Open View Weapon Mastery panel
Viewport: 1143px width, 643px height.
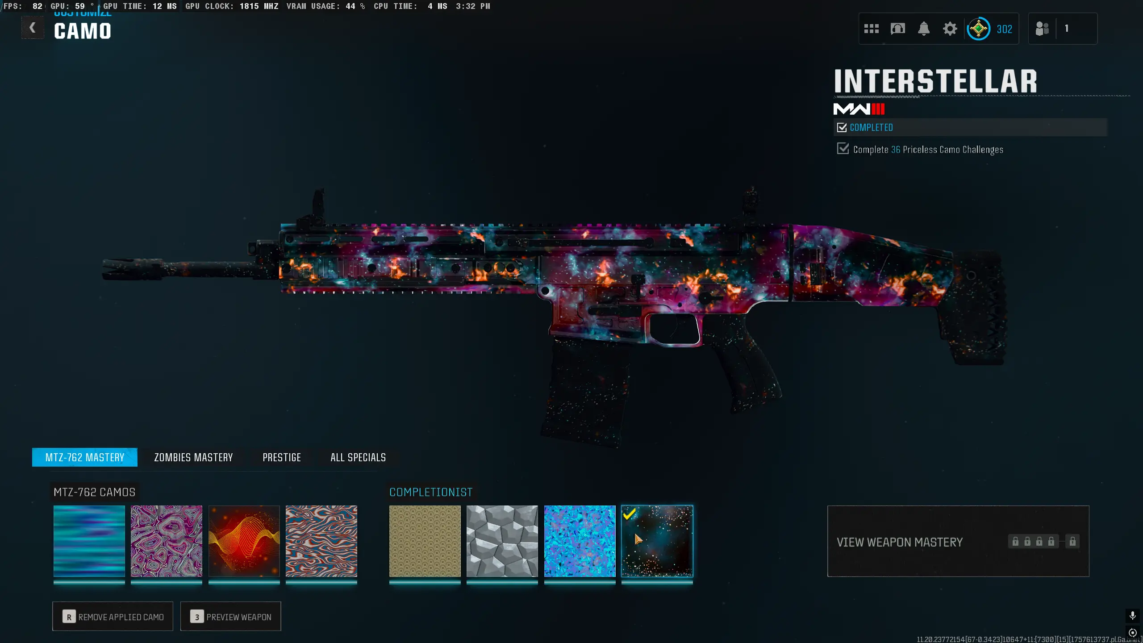pyautogui.click(x=899, y=542)
